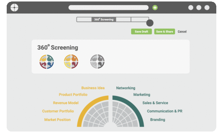Select the Product Portfolio label

coord(73,95)
